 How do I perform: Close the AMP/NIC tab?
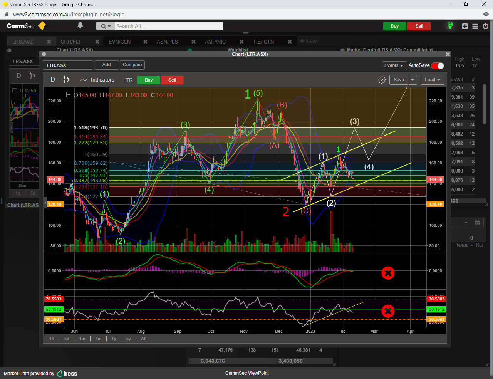pyautogui.click(x=241, y=42)
